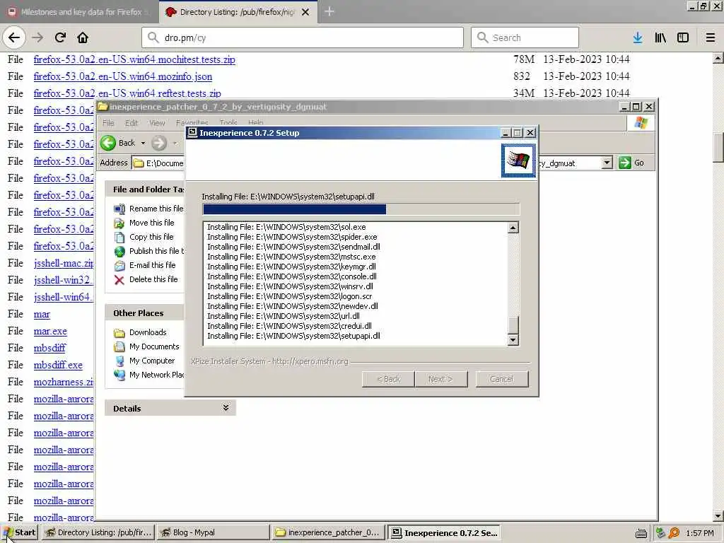Toggle the Firefox sidebar icon
Viewport: 724px width, 543px height.
[683, 38]
